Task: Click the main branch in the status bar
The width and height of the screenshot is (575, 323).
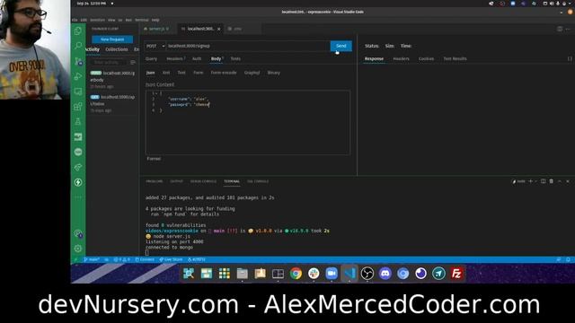Action: coord(92,259)
